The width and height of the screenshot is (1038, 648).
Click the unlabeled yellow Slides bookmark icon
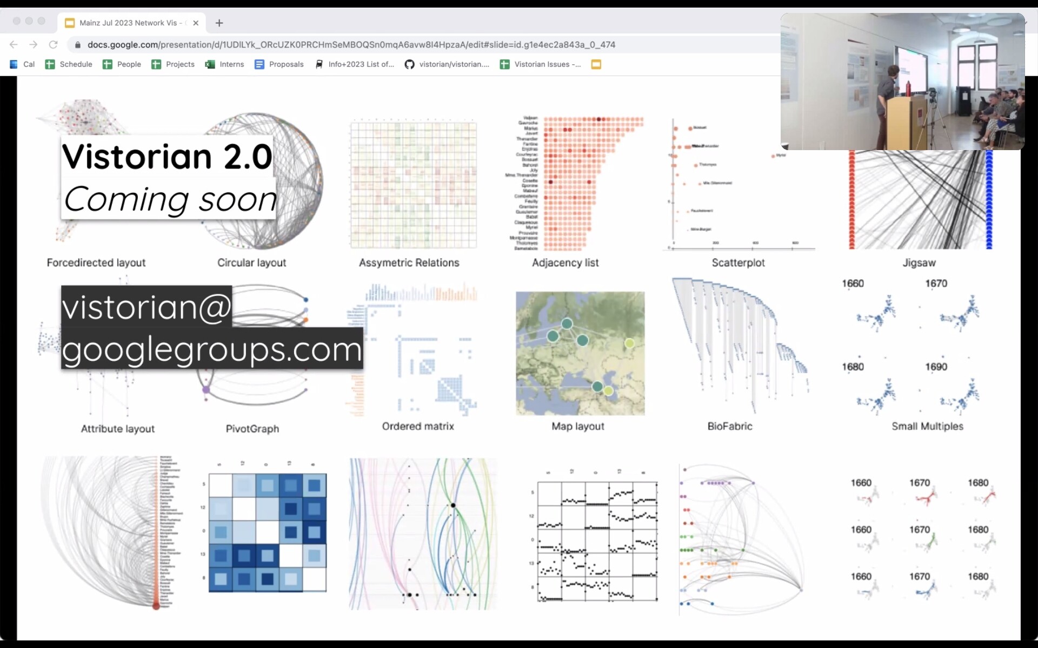click(x=596, y=64)
